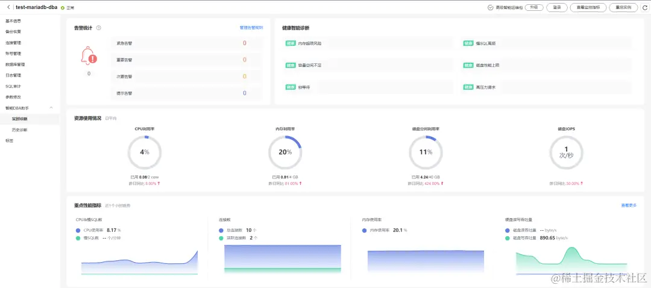Toggle the 磁盘读吞吐量 legend dot
The height and width of the screenshot is (288, 651).
(x=508, y=230)
